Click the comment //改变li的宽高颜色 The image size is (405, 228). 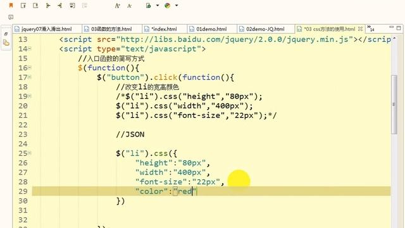click(147, 87)
